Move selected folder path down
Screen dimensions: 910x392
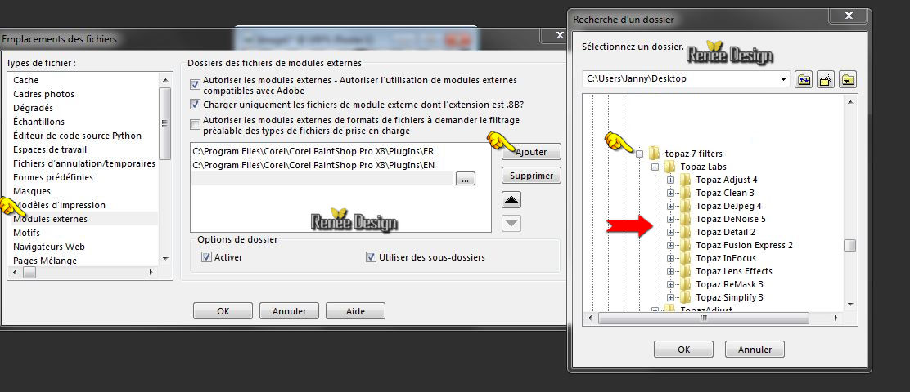(511, 223)
